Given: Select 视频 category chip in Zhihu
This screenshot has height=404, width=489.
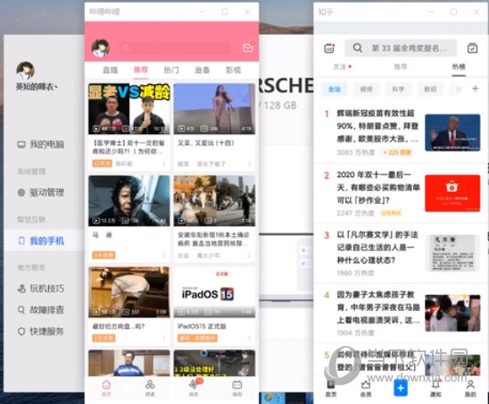Looking at the screenshot, I should 367,89.
